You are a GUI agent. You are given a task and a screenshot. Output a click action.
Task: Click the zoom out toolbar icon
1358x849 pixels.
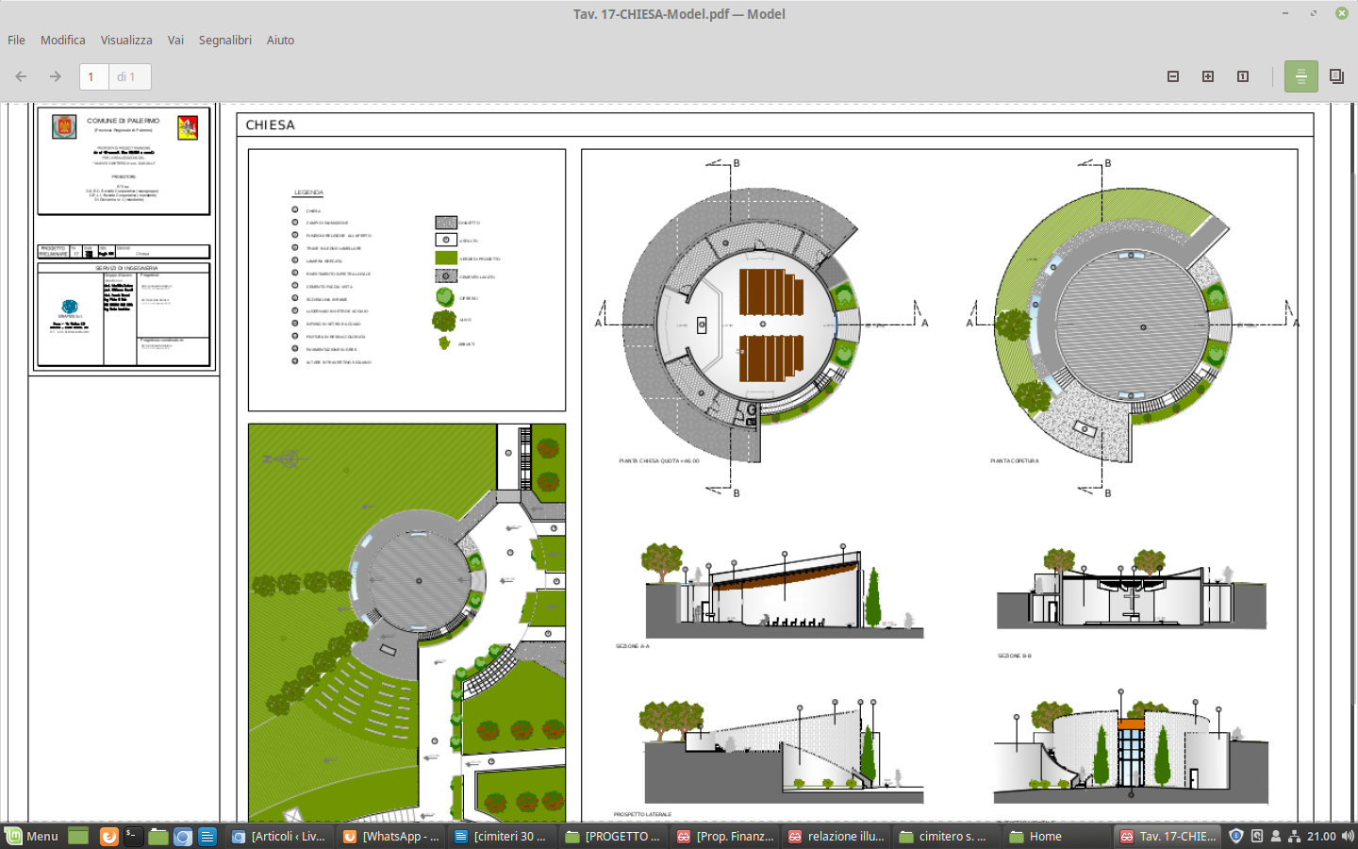click(1173, 76)
